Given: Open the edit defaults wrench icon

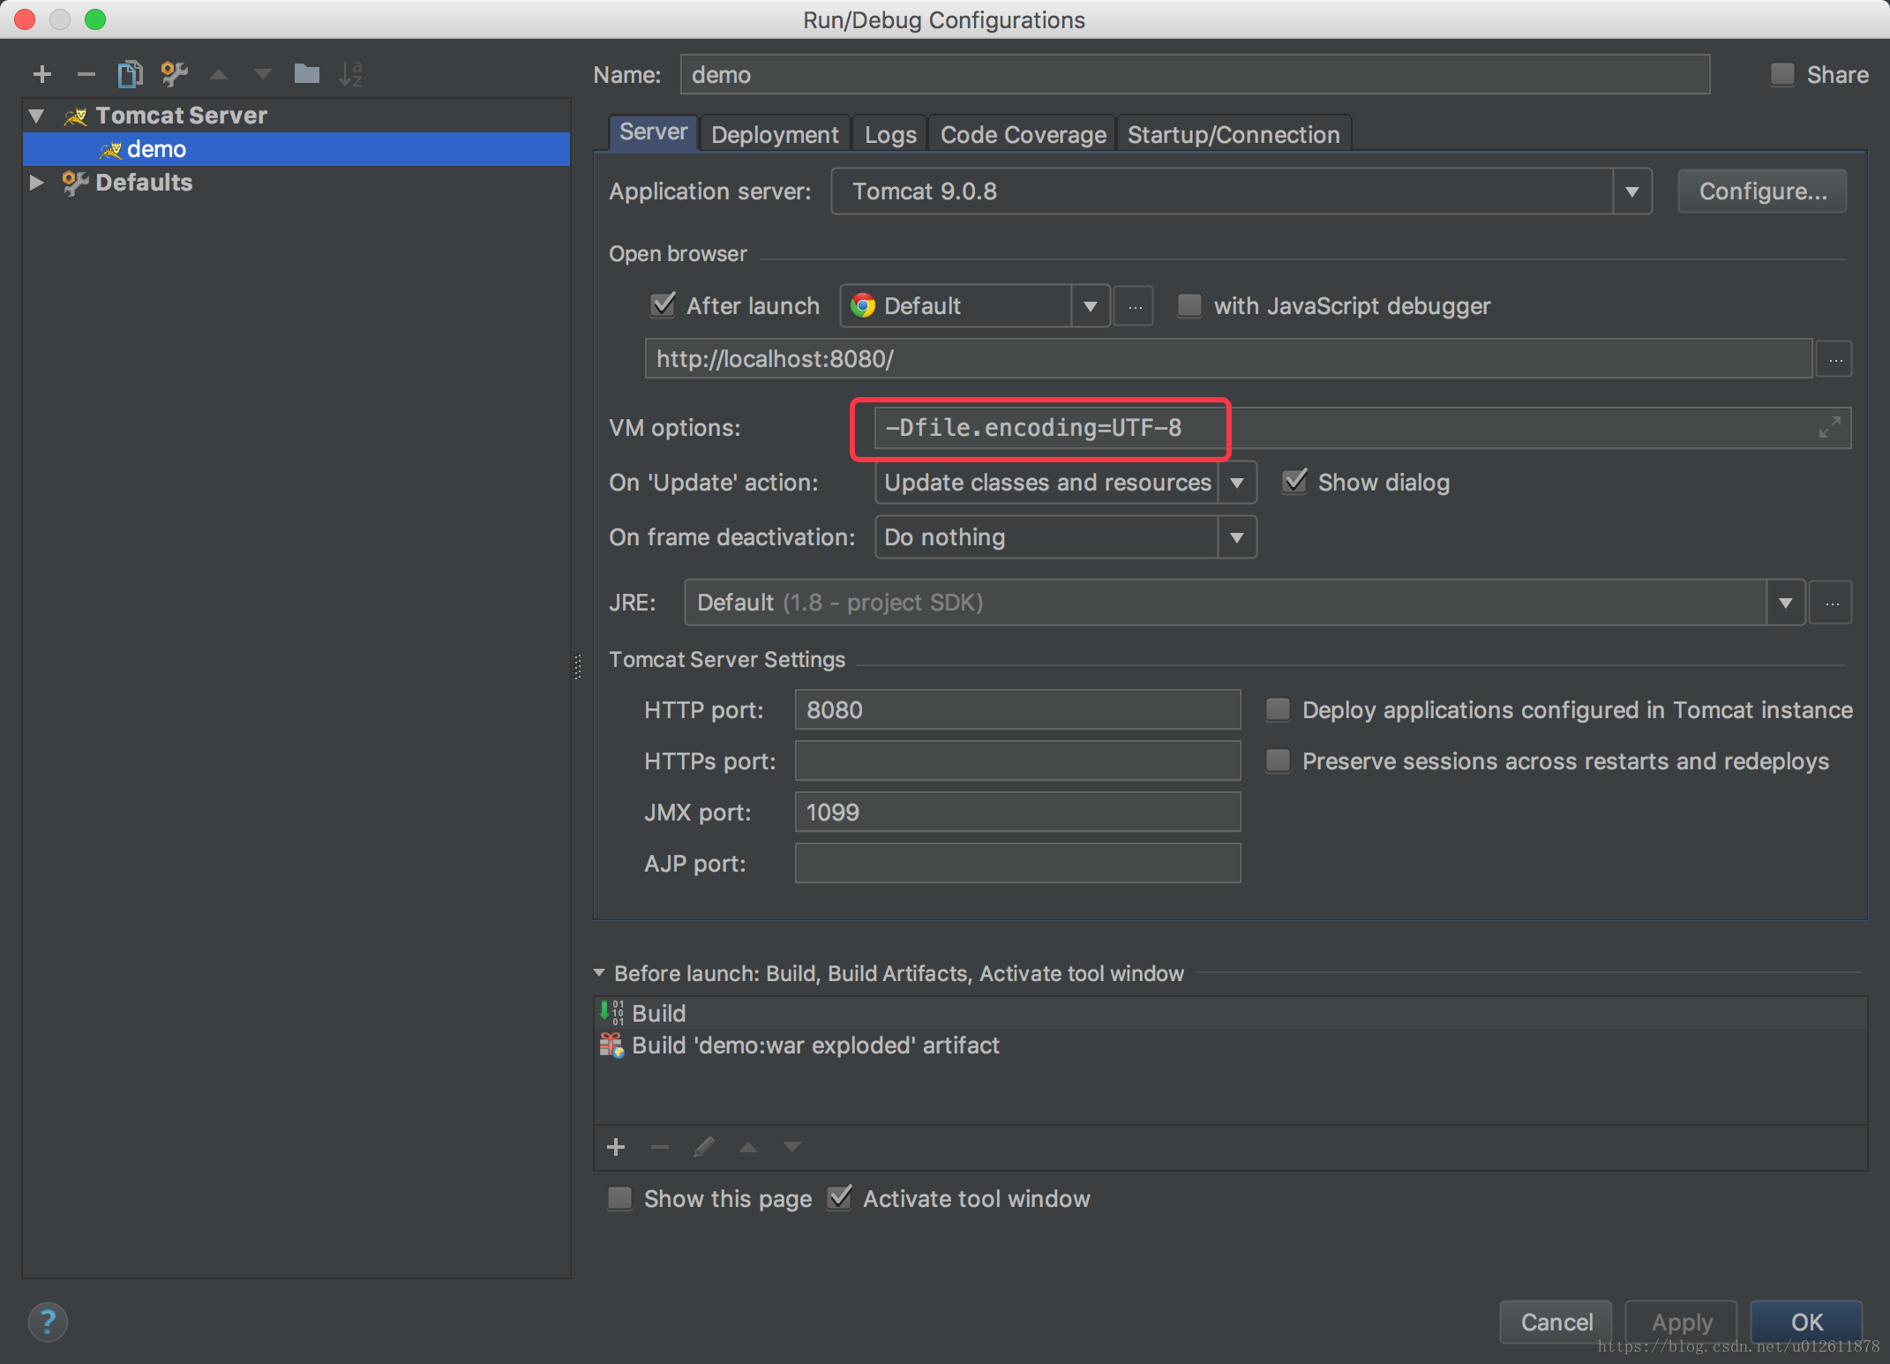Looking at the screenshot, I should pyautogui.click(x=174, y=74).
